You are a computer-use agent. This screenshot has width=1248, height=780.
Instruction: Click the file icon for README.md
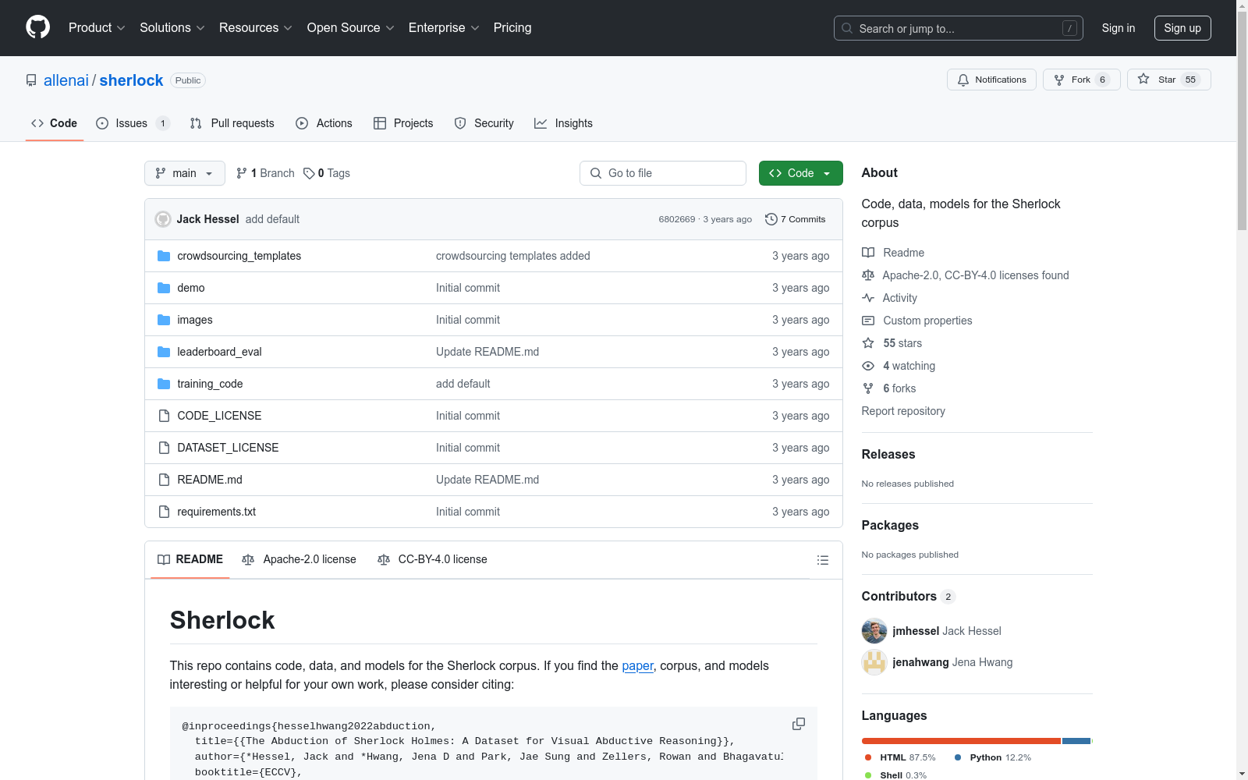pos(164,480)
